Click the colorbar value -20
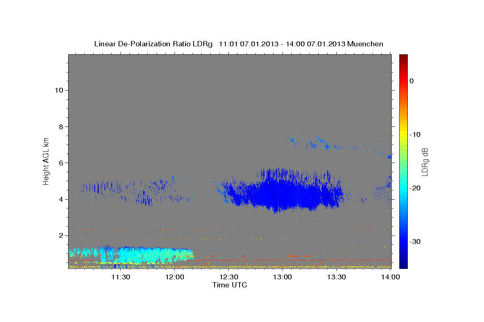 tap(415, 188)
